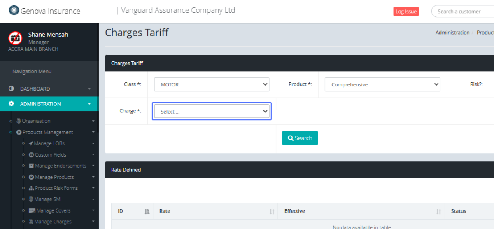Click the card icon beside Manage Covers

[32, 210]
